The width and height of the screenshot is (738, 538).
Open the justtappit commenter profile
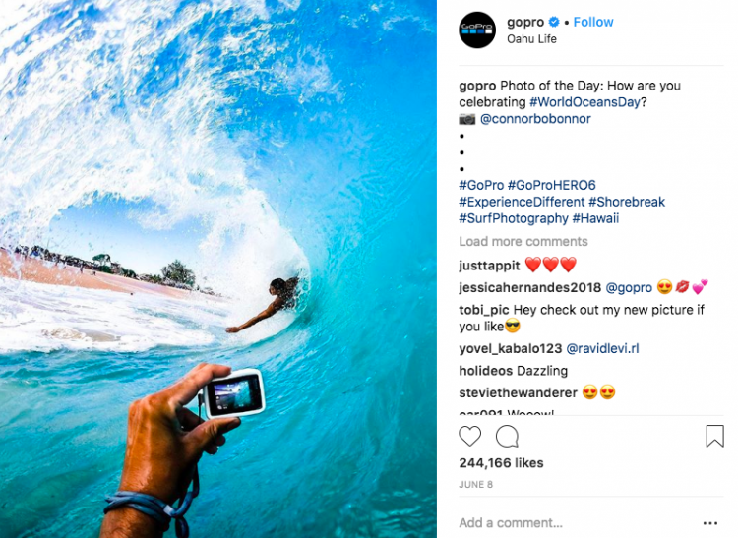pos(489,266)
